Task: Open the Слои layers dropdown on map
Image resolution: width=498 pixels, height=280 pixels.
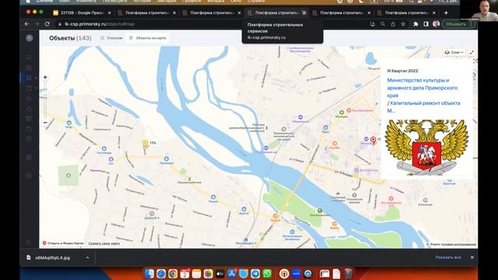Action: pos(454,52)
